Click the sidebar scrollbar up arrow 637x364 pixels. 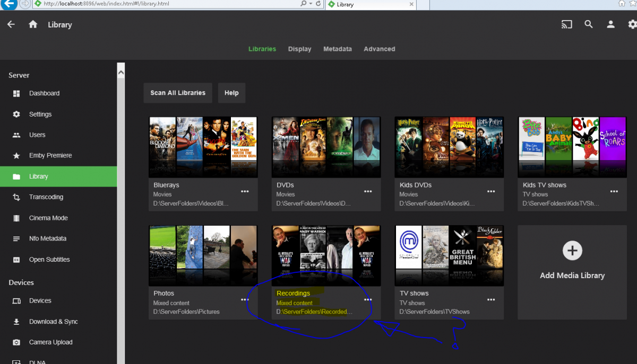tap(121, 72)
